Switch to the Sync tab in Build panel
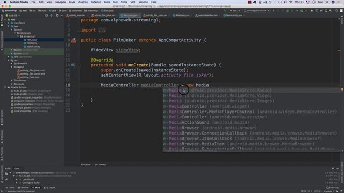 tap(17, 169)
